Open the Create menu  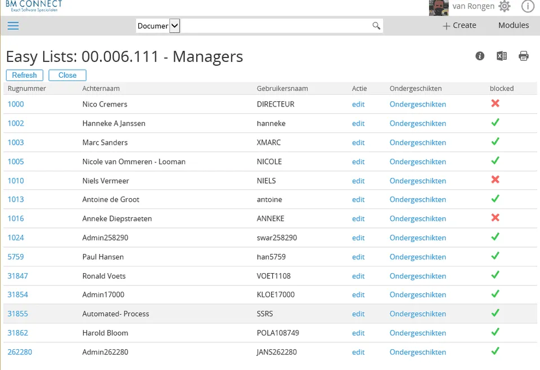tap(460, 25)
